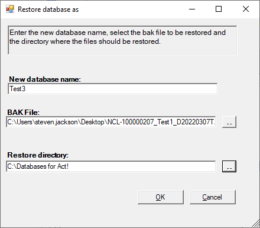This screenshot has height=228, width=260.
Task: Click inside the BAK File path field
Action: coord(111,122)
